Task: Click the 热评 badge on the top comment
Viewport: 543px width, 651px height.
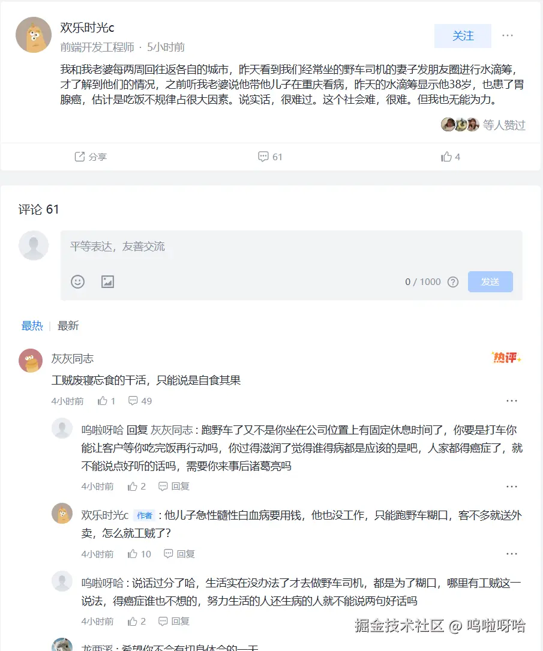Action: [505, 357]
